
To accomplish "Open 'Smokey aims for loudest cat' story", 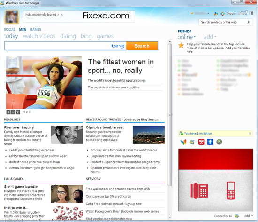I will click(124, 150).
